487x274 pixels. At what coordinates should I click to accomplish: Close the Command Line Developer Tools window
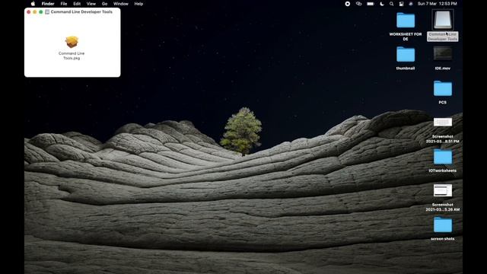[x=29, y=12]
